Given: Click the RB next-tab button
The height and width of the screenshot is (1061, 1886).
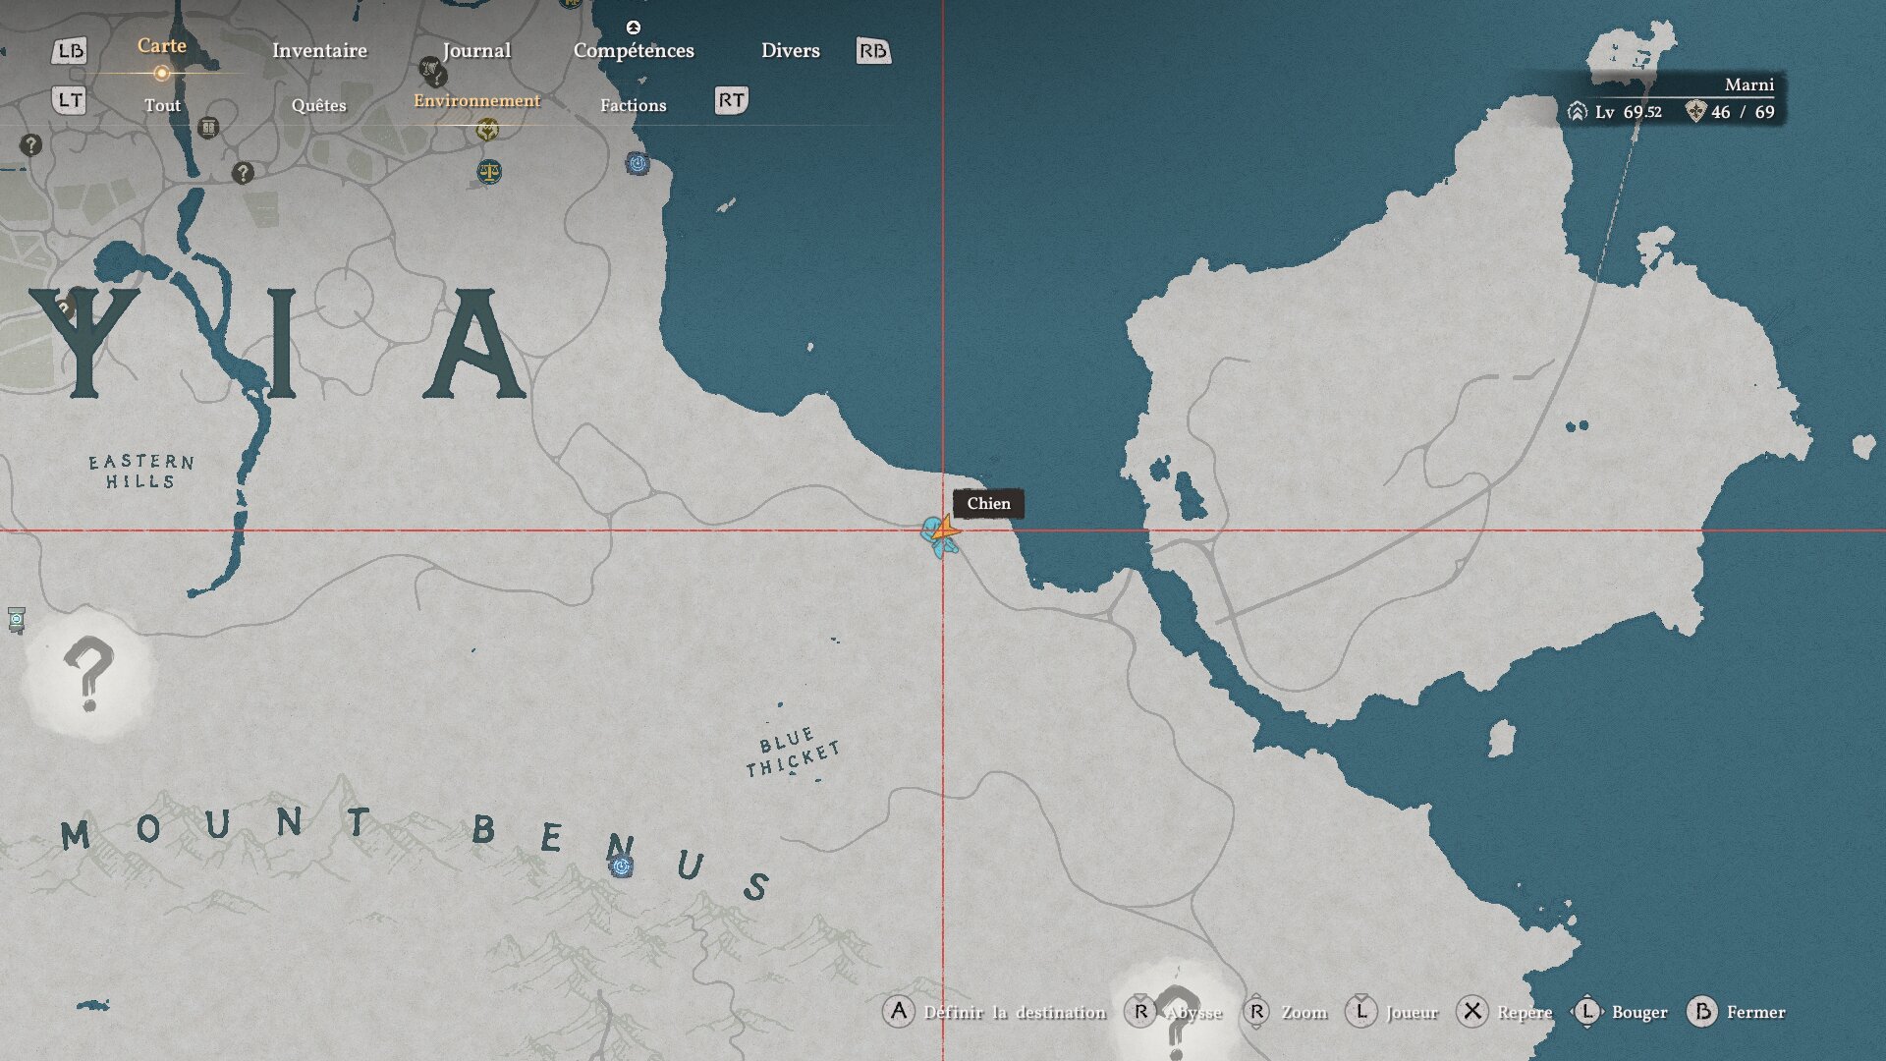Looking at the screenshot, I should 872,51.
